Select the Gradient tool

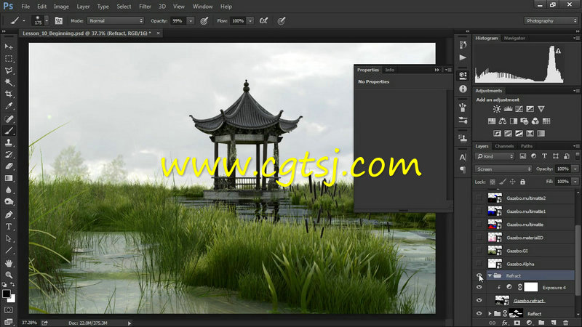[9, 178]
